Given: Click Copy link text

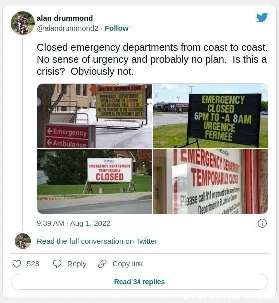Looking at the screenshot, I should click(128, 264).
